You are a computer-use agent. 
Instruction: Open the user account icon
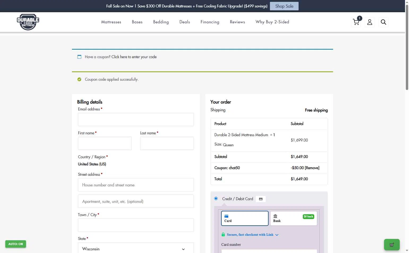[370, 22]
